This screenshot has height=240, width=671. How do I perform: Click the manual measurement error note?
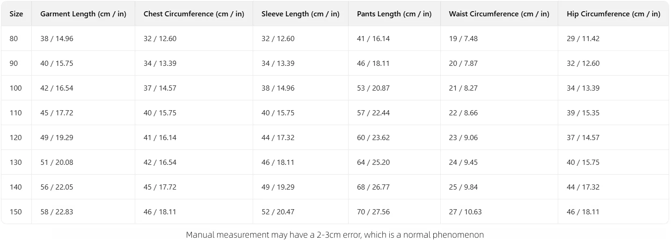tap(335, 234)
